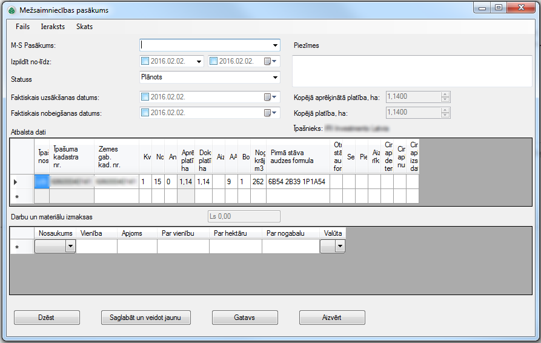Select cell 6B54 2B39 1P1A54

click(298, 182)
